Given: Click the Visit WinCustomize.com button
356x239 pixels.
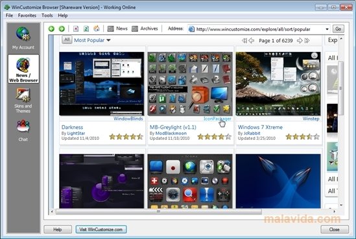Looking at the screenshot, I should (x=101, y=229).
